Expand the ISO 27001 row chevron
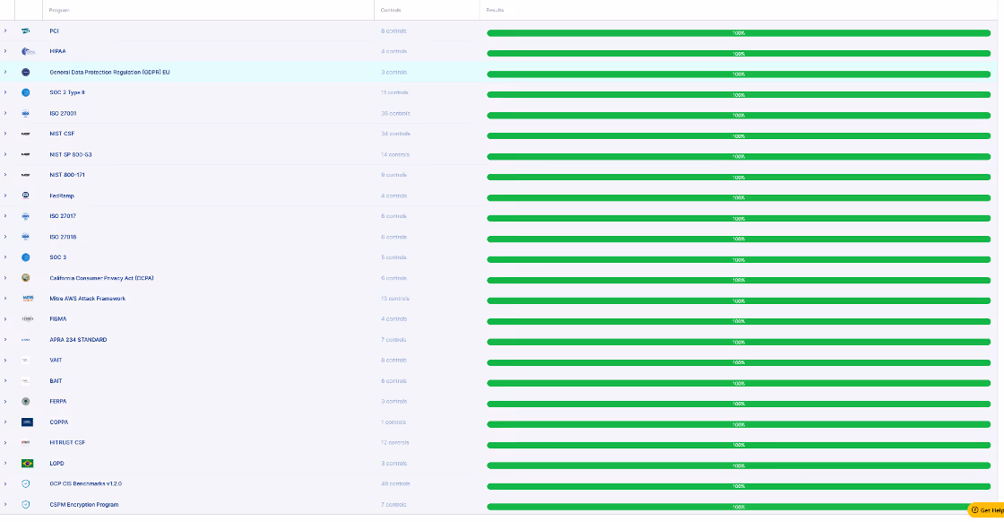The height and width of the screenshot is (522, 1004). click(x=5, y=113)
